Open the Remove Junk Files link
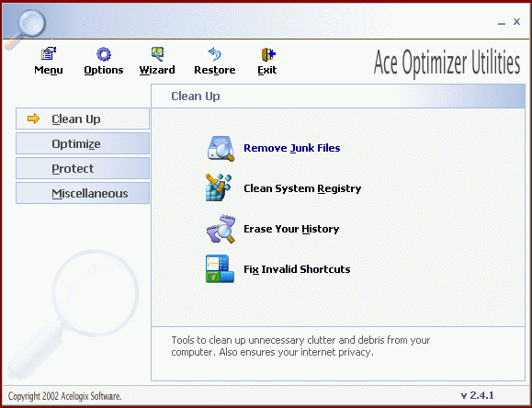 tap(292, 148)
